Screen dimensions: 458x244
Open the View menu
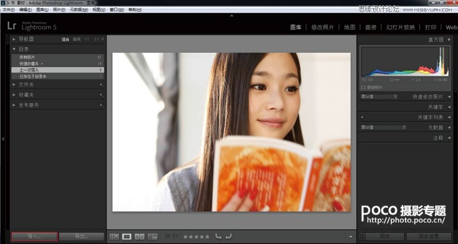pyautogui.click(x=98, y=10)
